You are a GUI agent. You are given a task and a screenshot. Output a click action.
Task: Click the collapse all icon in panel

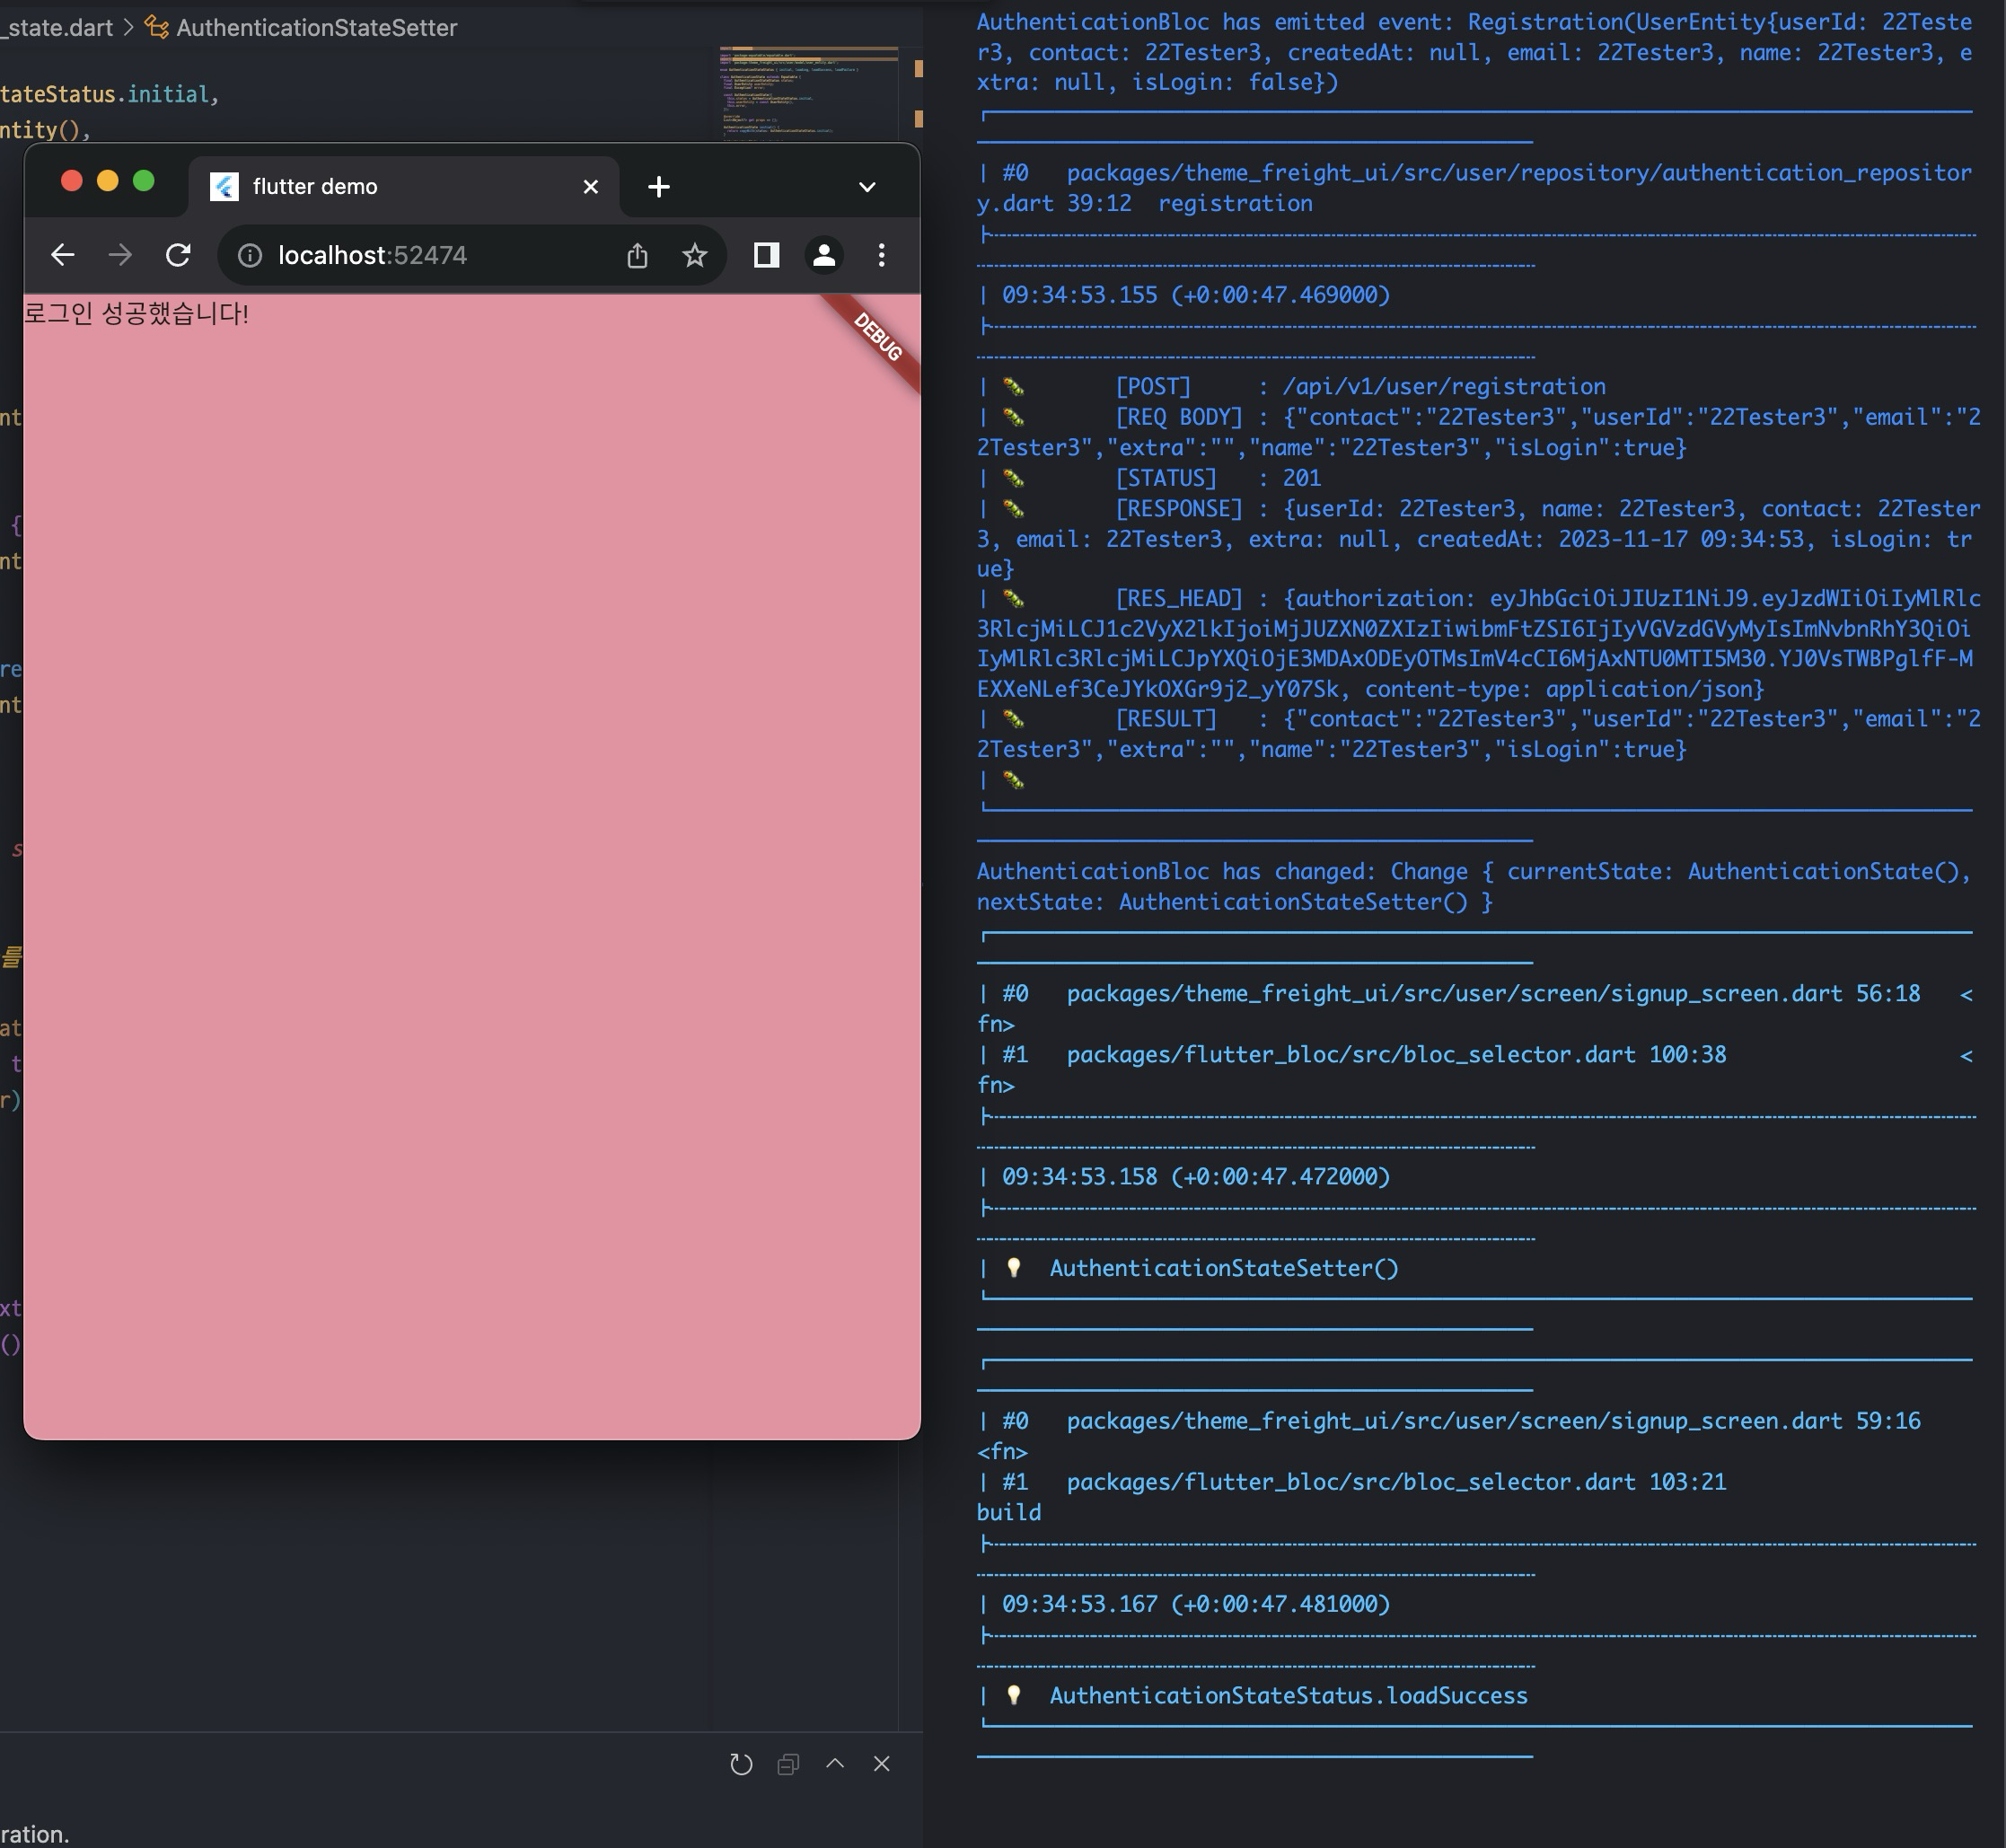788,1765
